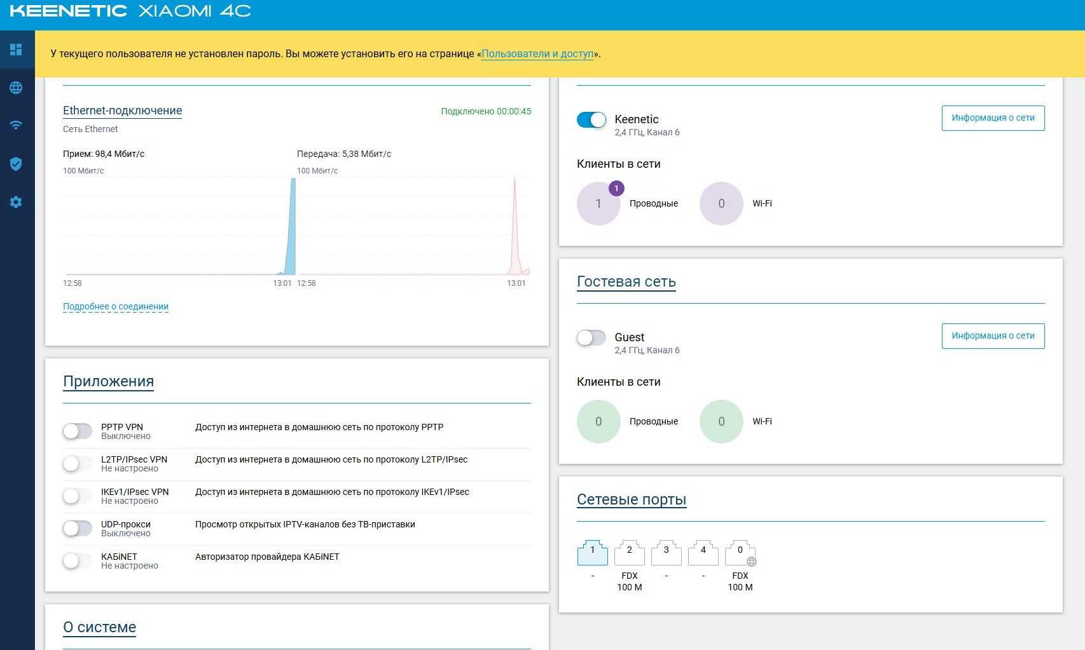Click network port 1 icon

tap(592, 553)
